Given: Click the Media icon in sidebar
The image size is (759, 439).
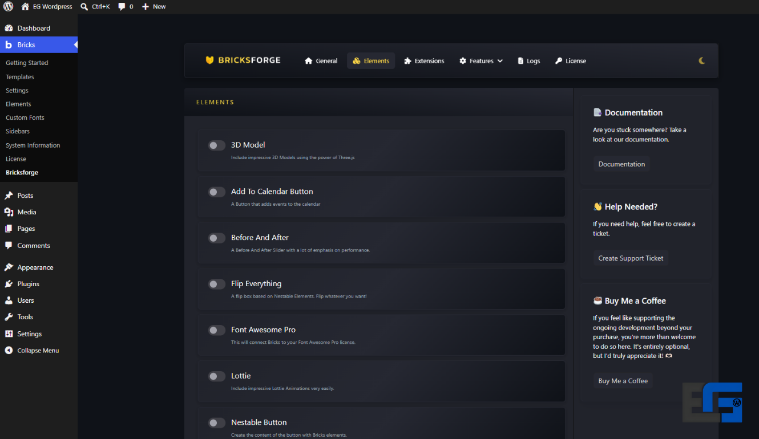Looking at the screenshot, I should pos(9,212).
